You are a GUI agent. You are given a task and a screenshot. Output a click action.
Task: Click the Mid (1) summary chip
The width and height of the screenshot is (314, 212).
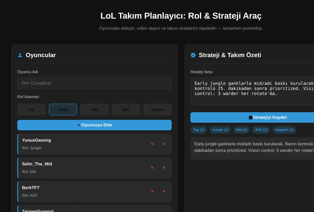point(242,130)
